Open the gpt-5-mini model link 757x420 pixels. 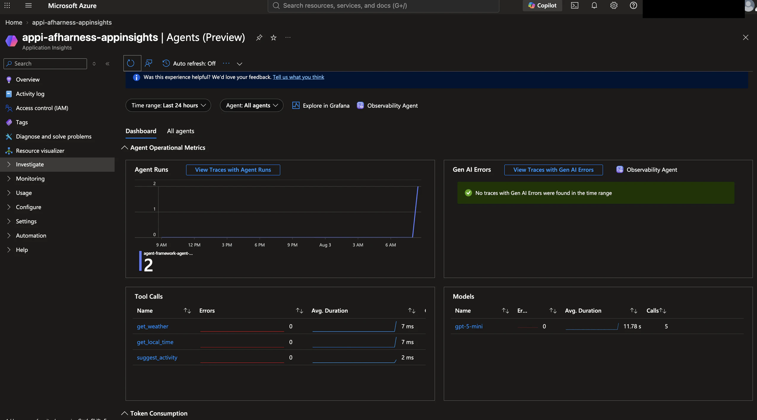click(x=469, y=326)
